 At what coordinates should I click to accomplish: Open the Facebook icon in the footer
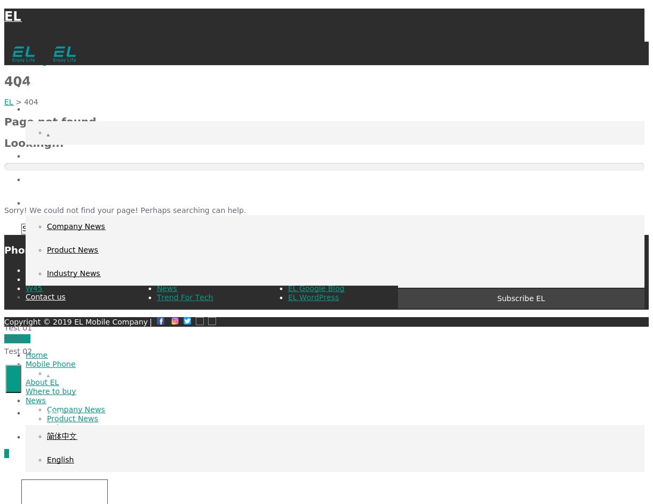(x=161, y=321)
